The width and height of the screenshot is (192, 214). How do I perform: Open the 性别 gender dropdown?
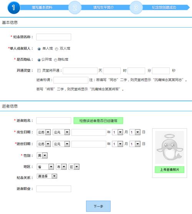tap(42, 156)
